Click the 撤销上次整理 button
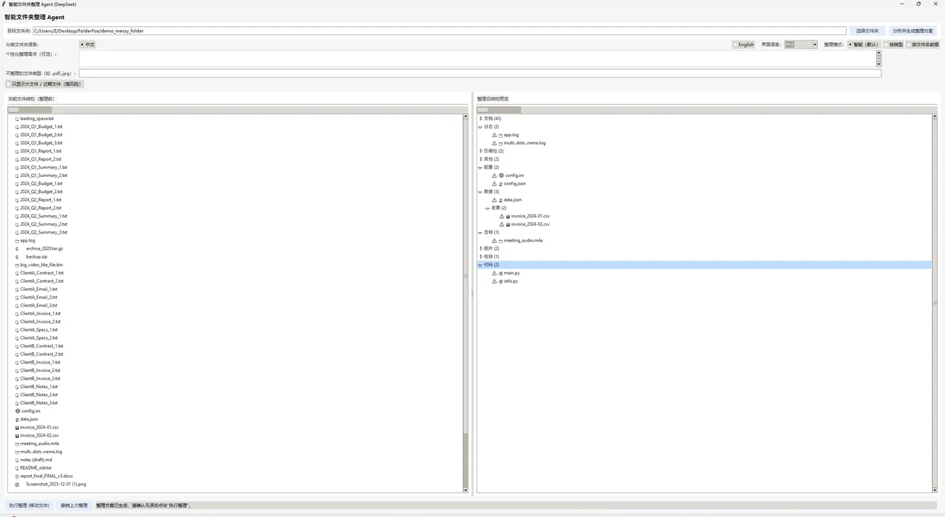The width and height of the screenshot is (945, 517). click(x=74, y=506)
